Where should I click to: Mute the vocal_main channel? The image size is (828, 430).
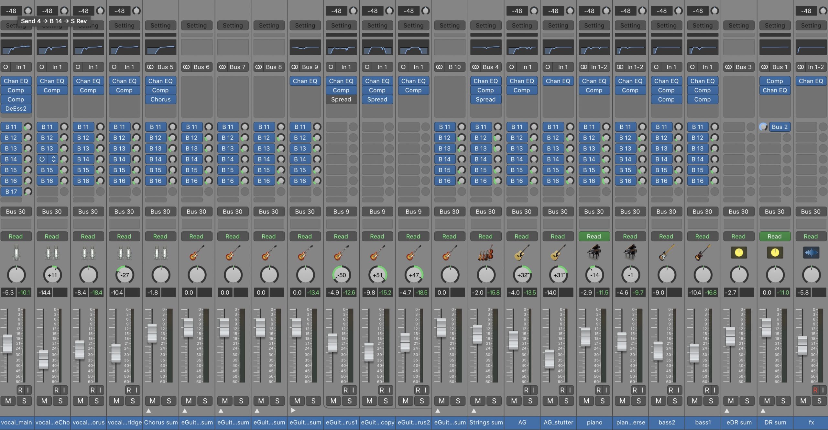click(8, 401)
